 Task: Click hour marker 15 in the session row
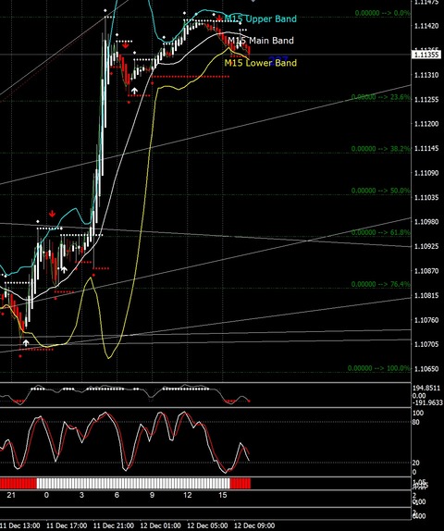(x=223, y=495)
